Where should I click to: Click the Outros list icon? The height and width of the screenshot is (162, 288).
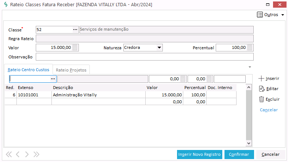[x=260, y=15]
